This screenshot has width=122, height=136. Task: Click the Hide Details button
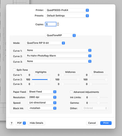36,123
